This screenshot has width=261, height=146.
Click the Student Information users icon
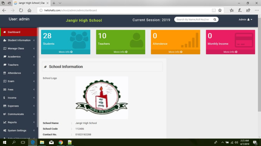tap(5, 40)
